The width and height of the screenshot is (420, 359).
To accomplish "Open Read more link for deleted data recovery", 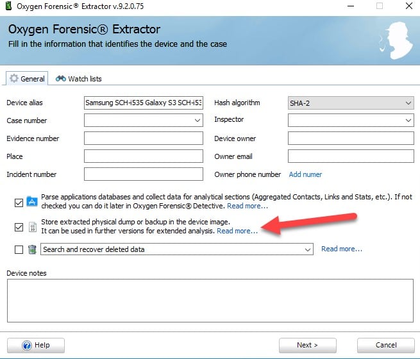I will pos(342,249).
